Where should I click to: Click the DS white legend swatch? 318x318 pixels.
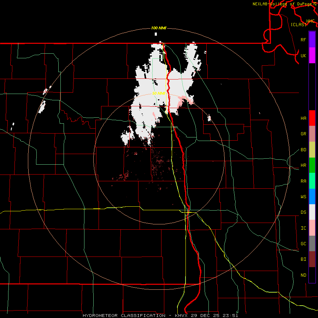pos(312,212)
